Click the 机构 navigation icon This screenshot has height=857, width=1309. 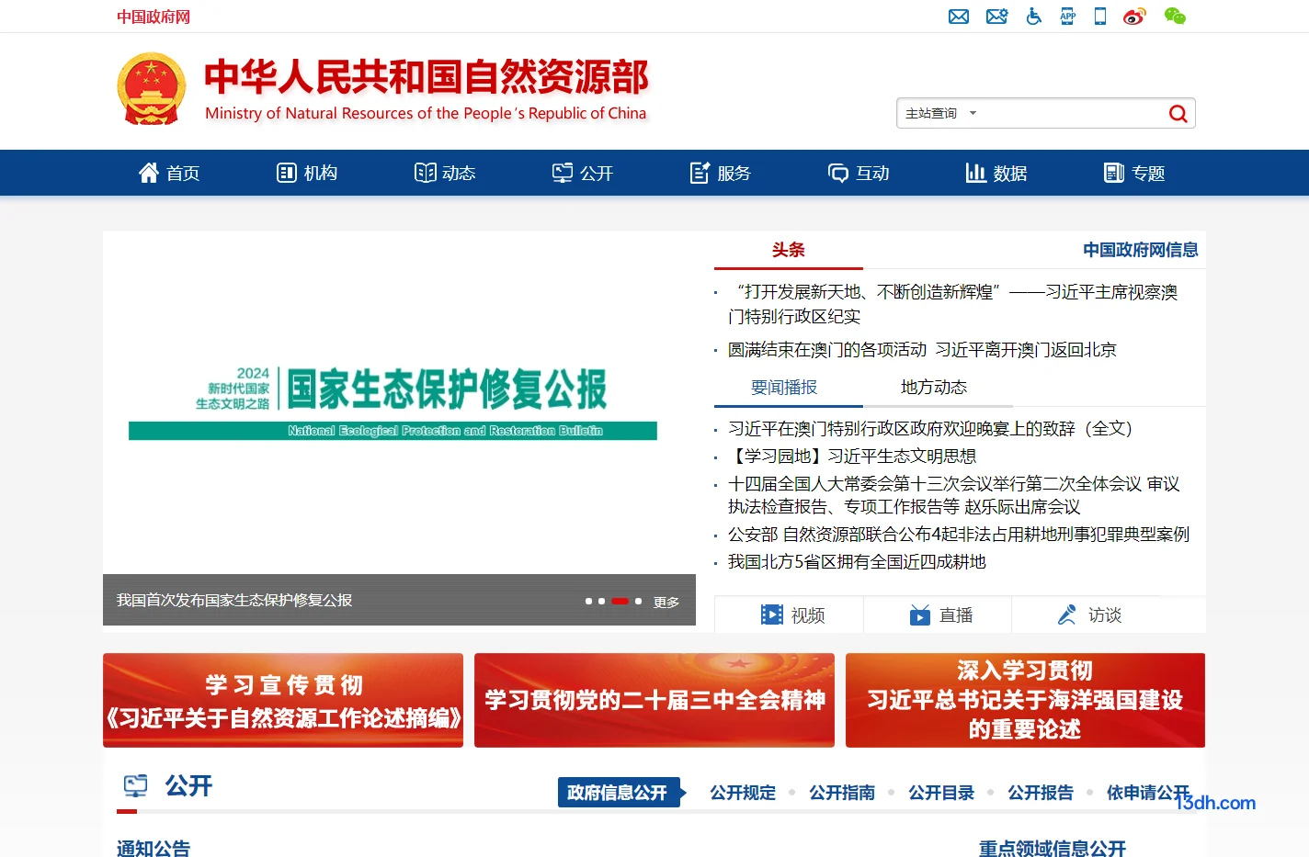pyautogui.click(x=287, y=173)
